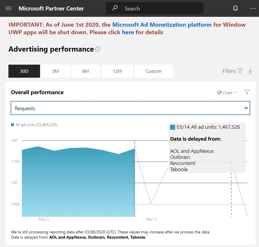Click the chart data point at 03/14
Image resolution: width=259 pixels, height=247 pixels.
coord(231,163)
